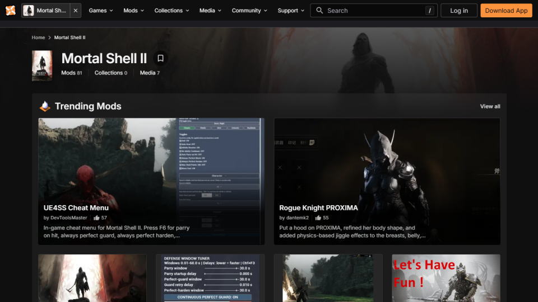Expand the Media dropdown menu
This screenshot has width=538, height=302.
click(x=210, y=10)
